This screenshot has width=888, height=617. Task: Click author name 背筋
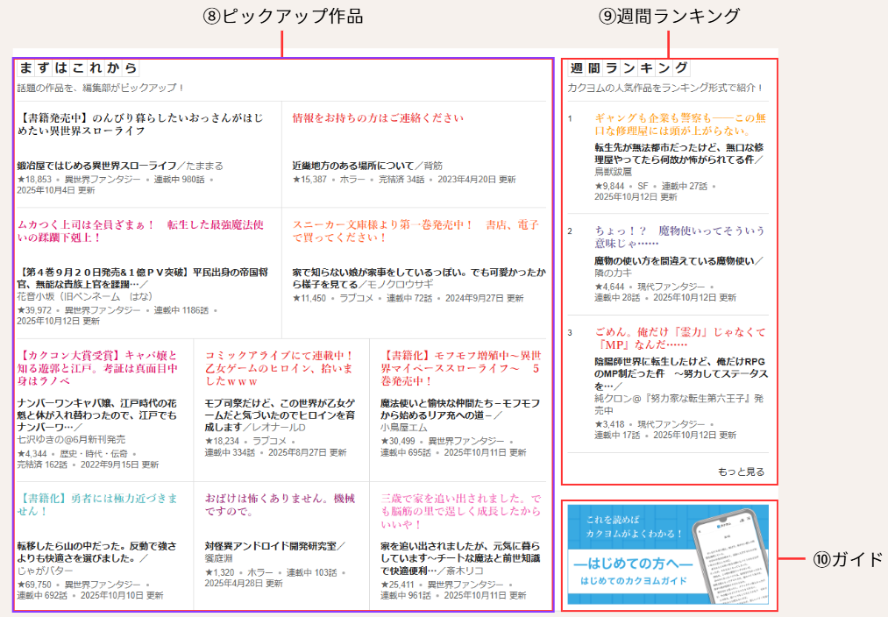(433, 165)
